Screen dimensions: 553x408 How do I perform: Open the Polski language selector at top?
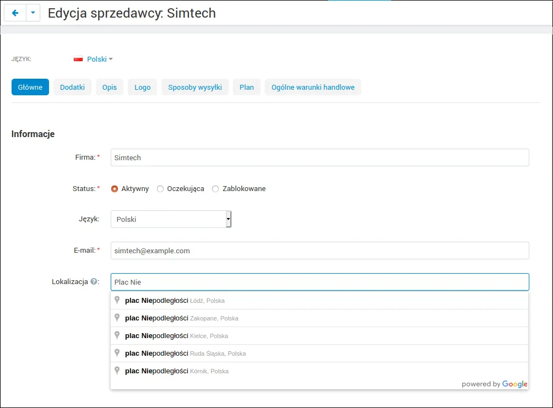(x=100, y=59)
